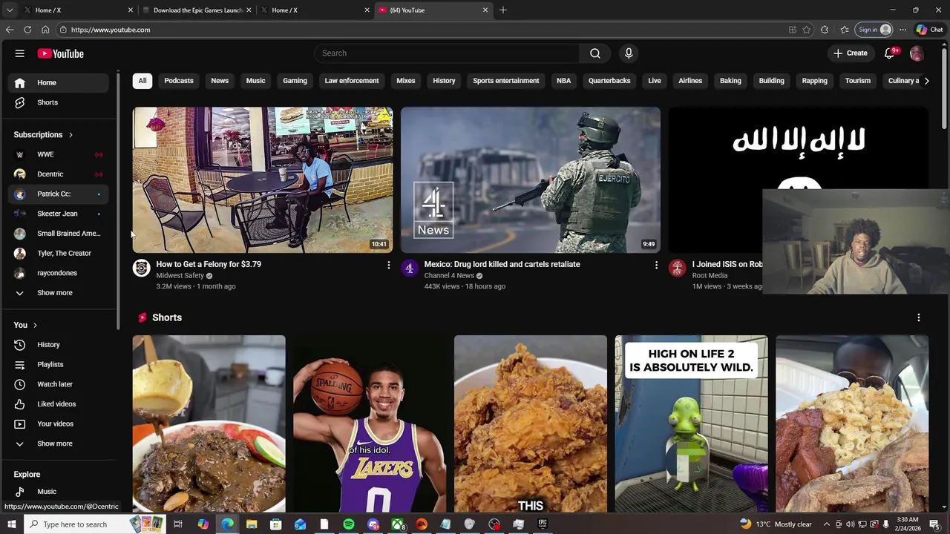Open Channel 4 News channel link
Image resolution: width=950 pixels, height=534 pixels.
[x=449, y=276]
